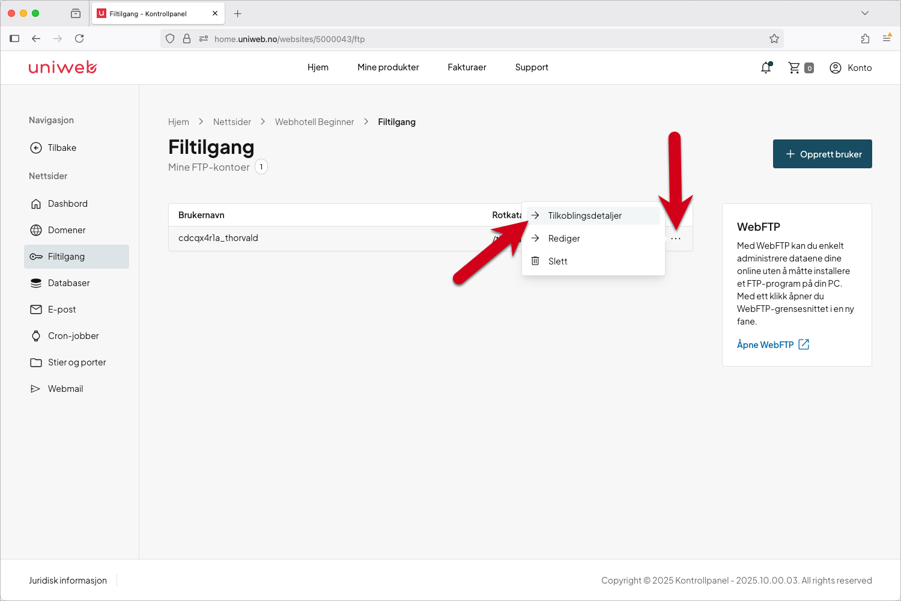Open Mine produkter in top navigation
Screen dimensions: 901x601
[388, 67]
